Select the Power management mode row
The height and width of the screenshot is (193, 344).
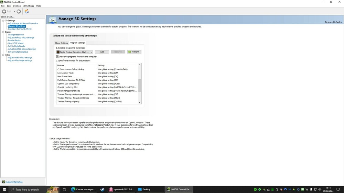tap(97, 91)
